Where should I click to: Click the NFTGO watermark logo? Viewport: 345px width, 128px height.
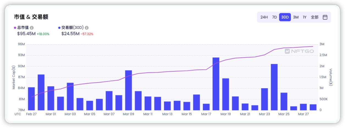pos(299,51)
